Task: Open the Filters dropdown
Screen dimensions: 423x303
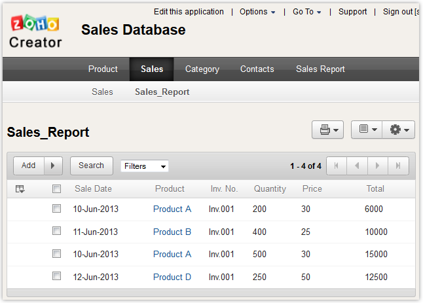Action: (144, 166)
